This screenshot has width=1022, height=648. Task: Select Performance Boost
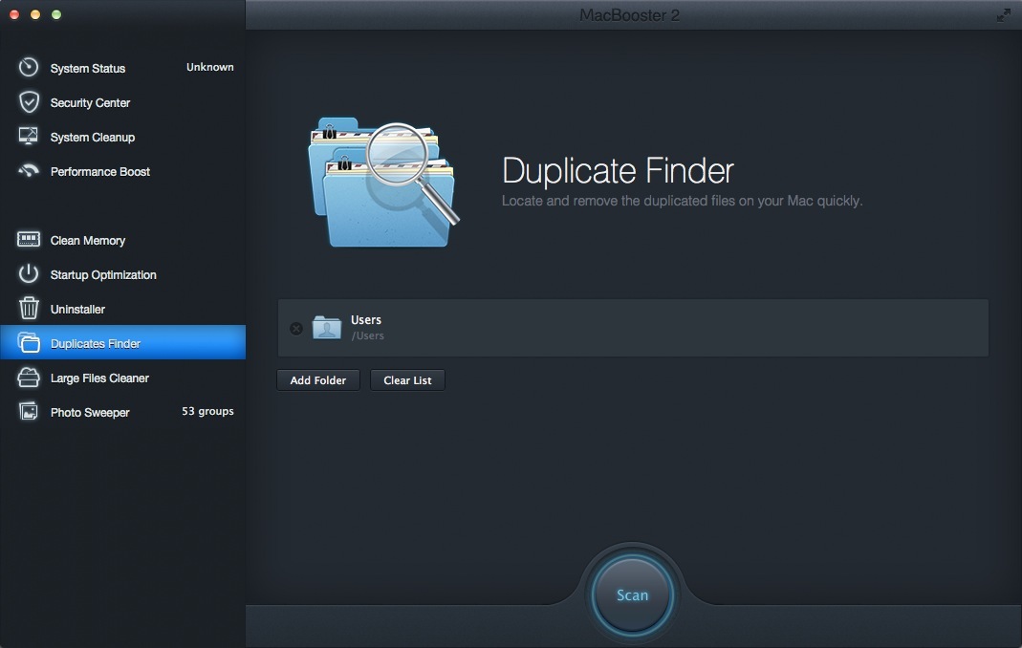click(x=122, y=171)
